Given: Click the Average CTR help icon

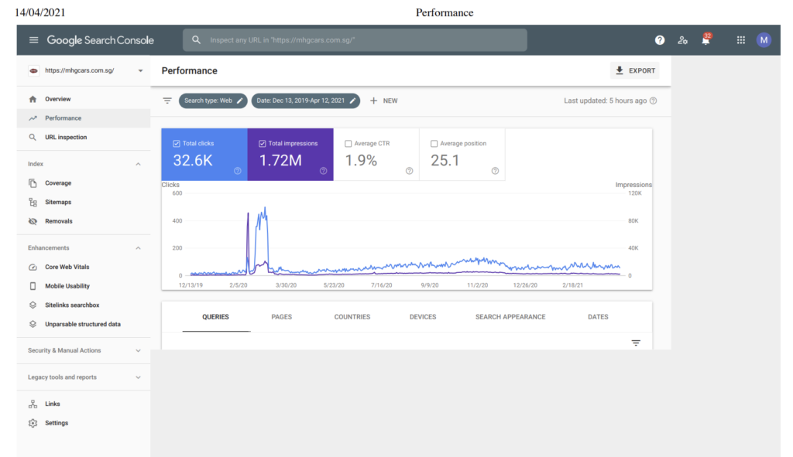Looking at the screenshot, I should click(409, 171).
